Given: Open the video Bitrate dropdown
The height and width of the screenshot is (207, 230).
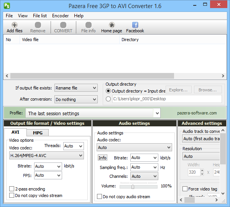Looking at the screenshot, I should tap(48, 166).
